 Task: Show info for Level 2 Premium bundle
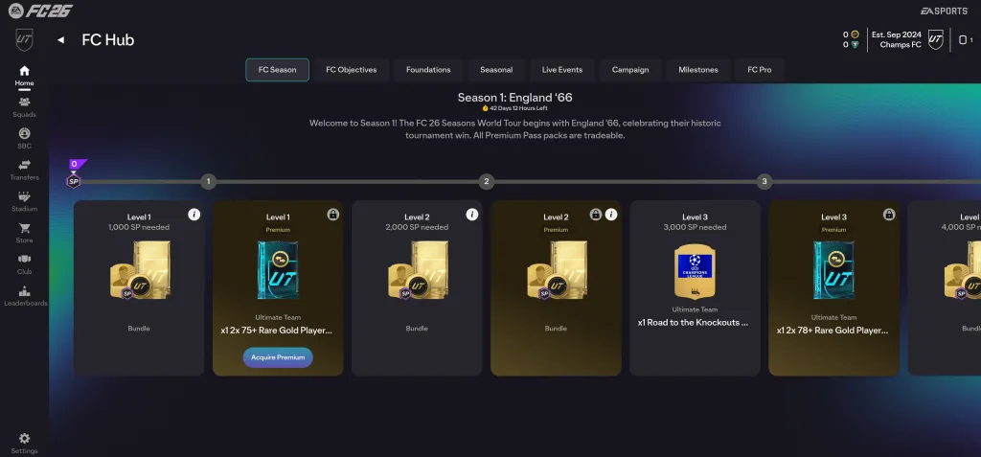click(611, 214)
